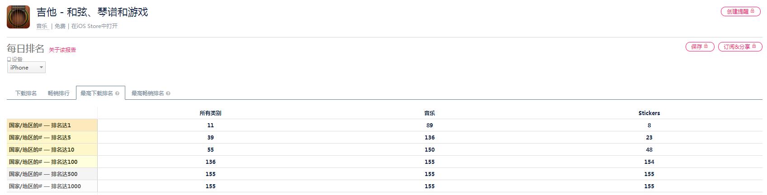Click the 所有类别 column header

coord(210,113)
